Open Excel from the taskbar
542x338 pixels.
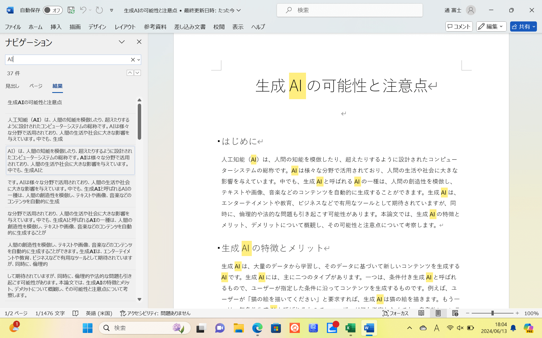[x=350, y=328]
